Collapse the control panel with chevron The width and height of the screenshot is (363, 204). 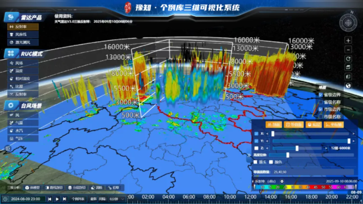point(249,155)
